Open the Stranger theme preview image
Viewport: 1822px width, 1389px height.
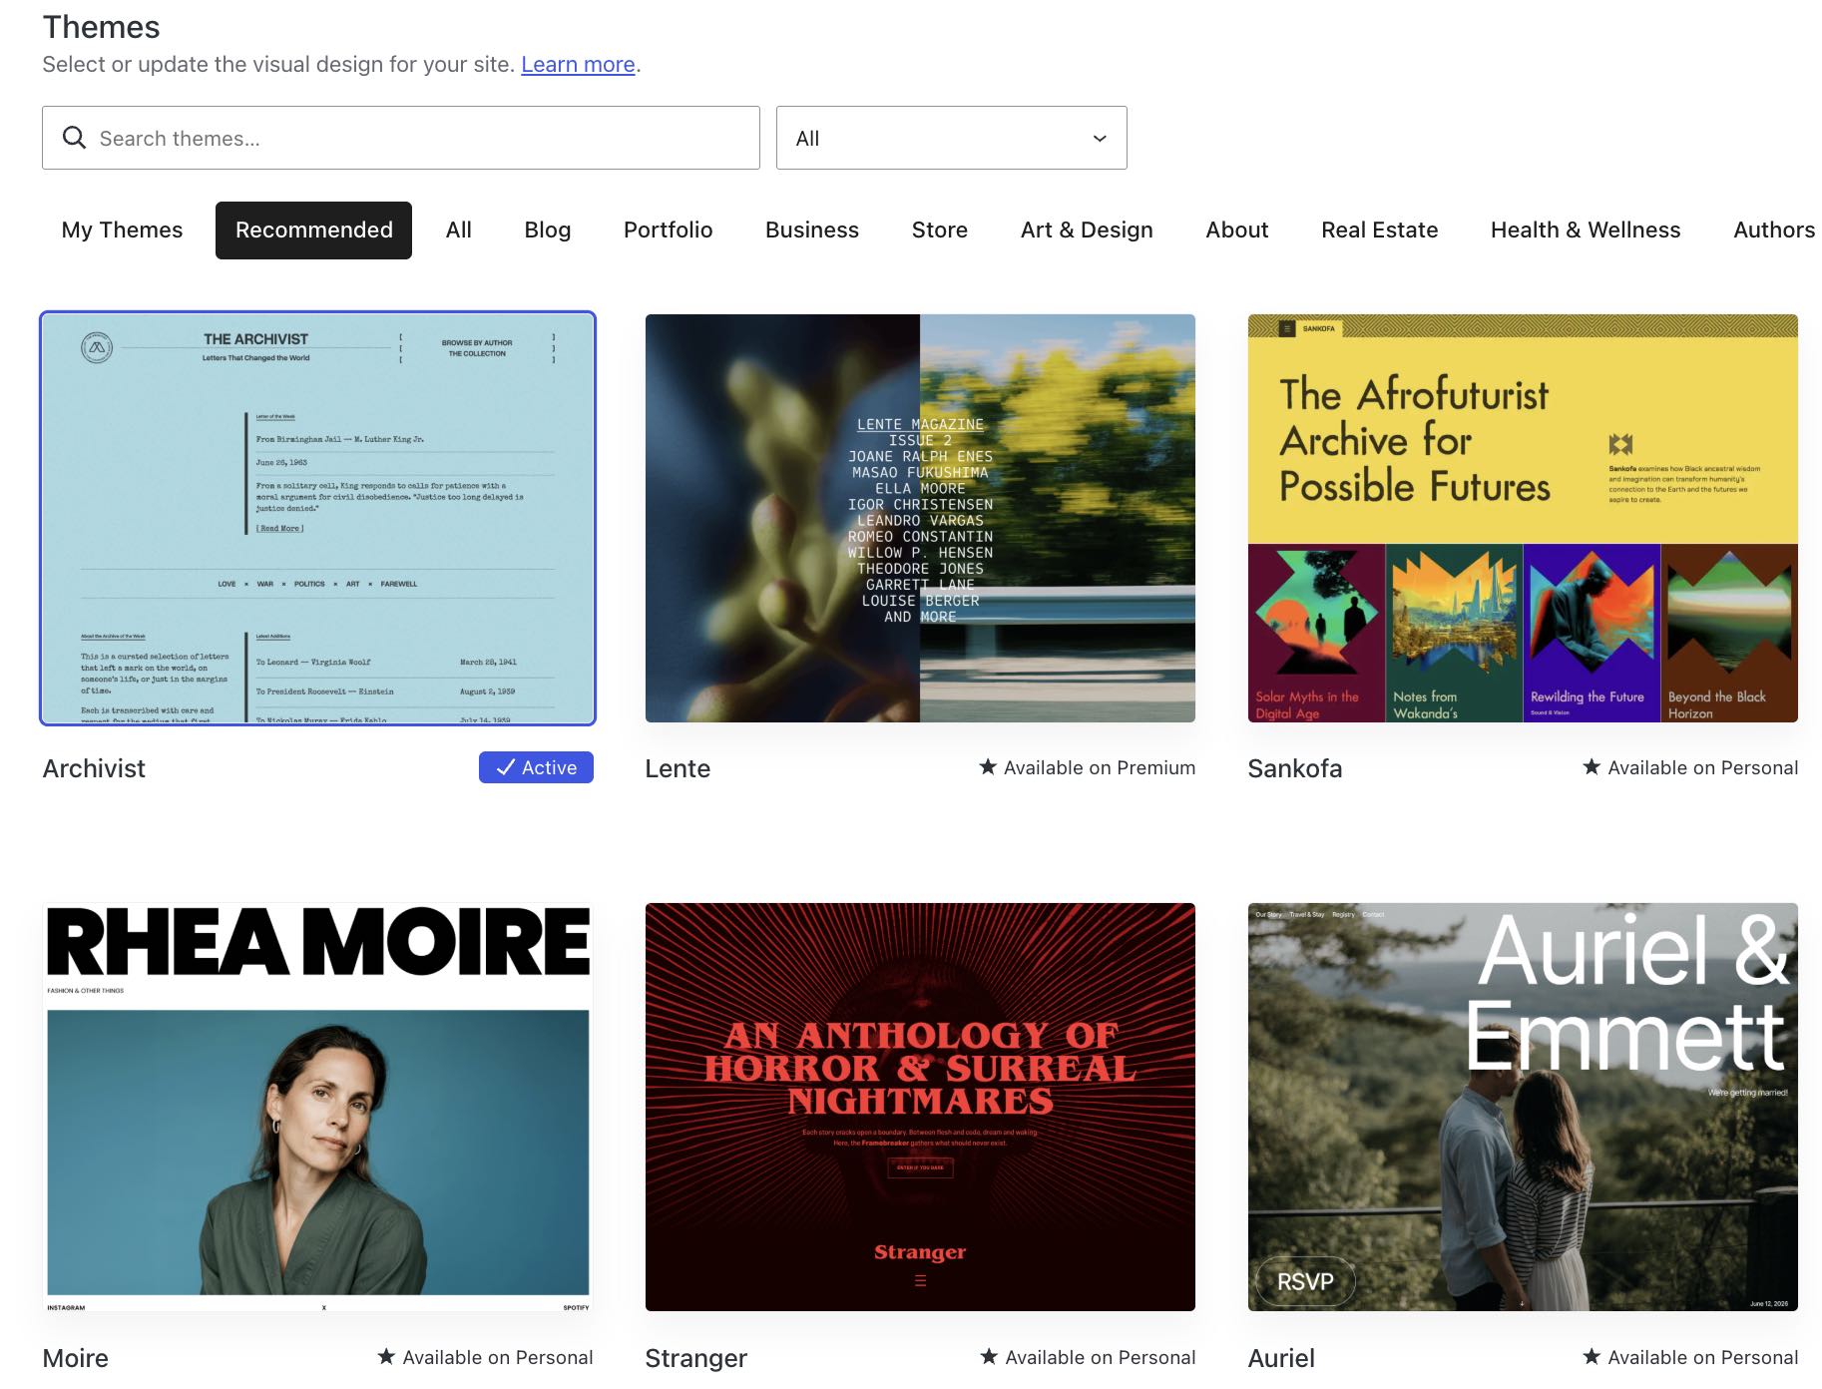tap(920, 1107)
